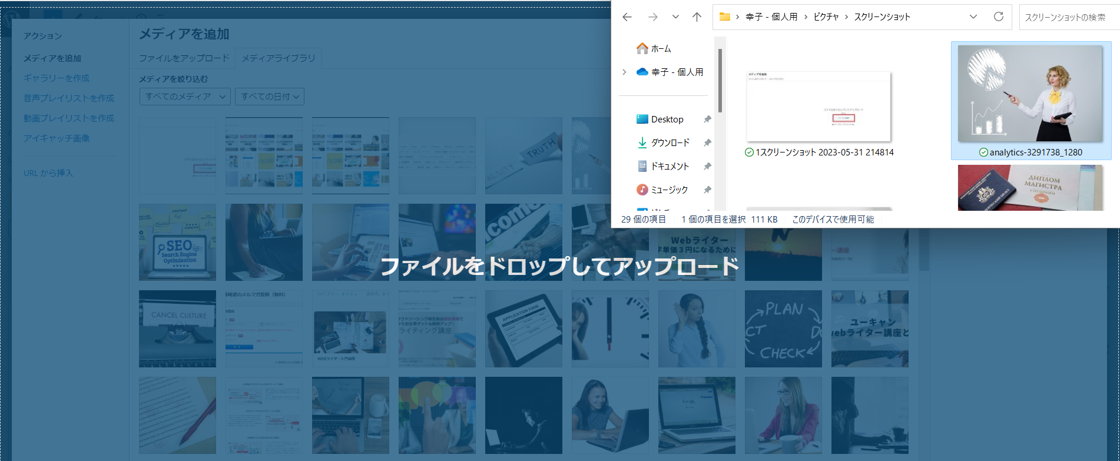Image resolution: width=1120 pixels, height=461 pixels.
Task: Click スクリーンショット in the breadcrumb path
Action: click(882, 16)
